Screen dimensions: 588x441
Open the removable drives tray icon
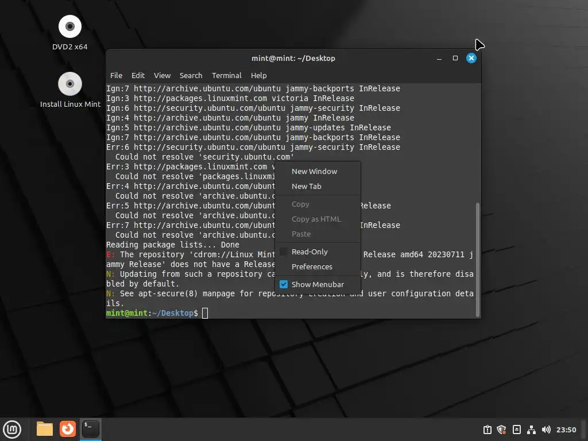pyautogui.click(x=516, y=430)
